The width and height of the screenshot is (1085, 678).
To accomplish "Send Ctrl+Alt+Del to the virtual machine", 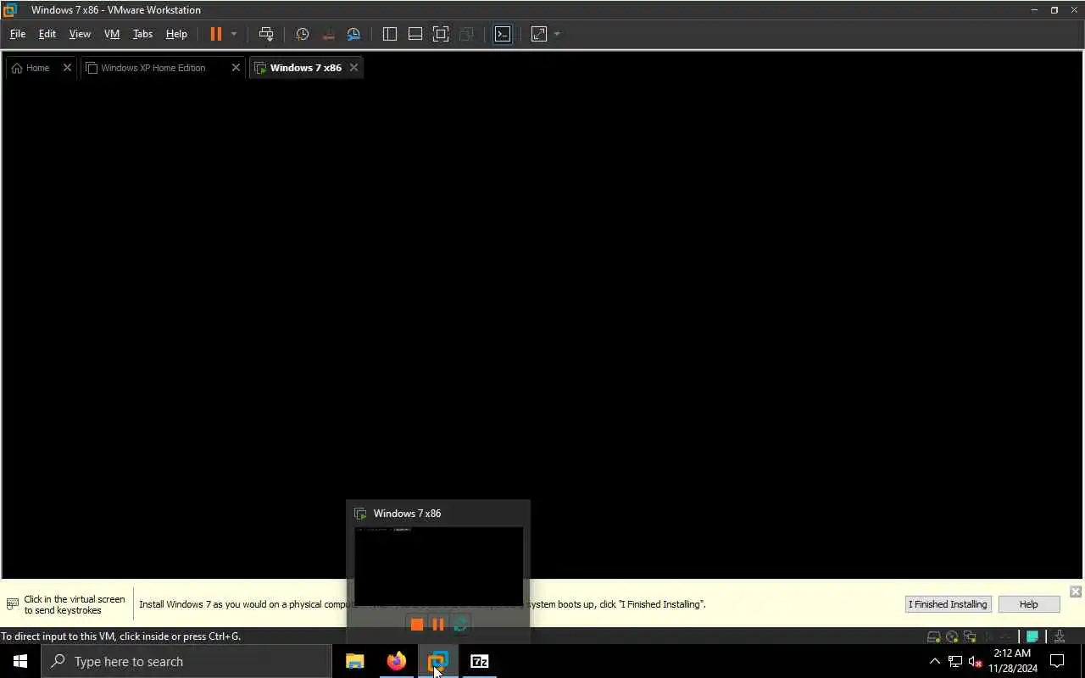I will (266, 34).
